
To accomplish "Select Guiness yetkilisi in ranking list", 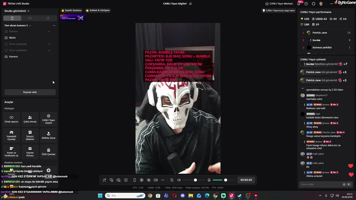I will [326, 47].
